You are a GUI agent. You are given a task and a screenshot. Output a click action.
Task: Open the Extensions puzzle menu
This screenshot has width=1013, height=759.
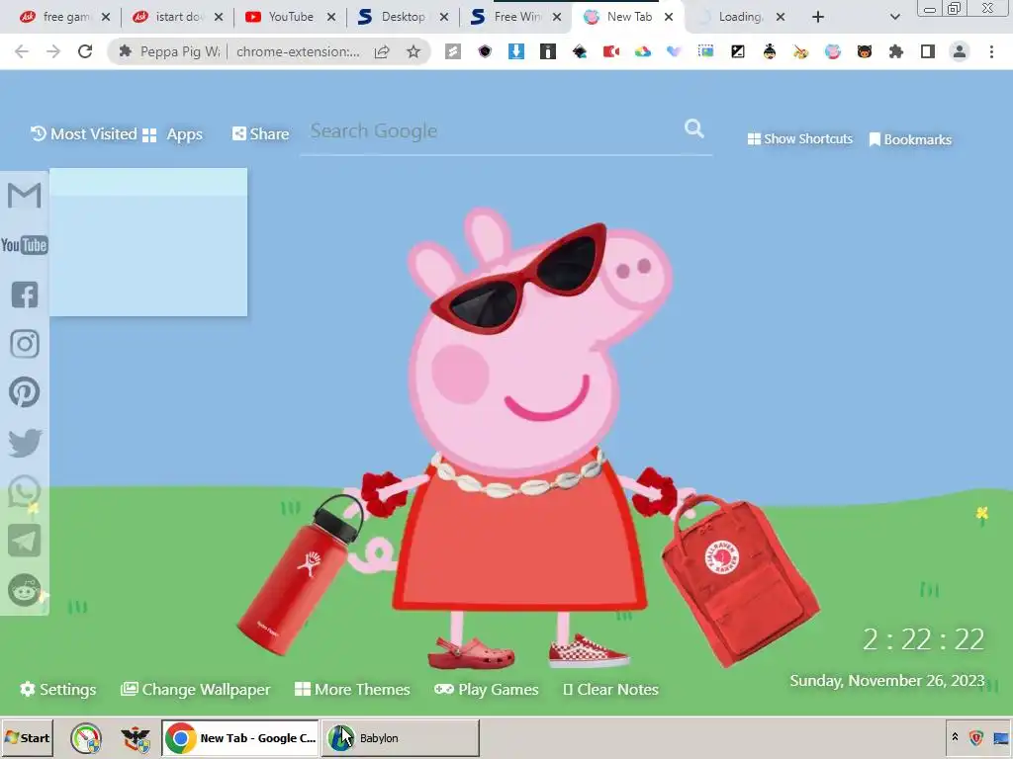[896, 51]
